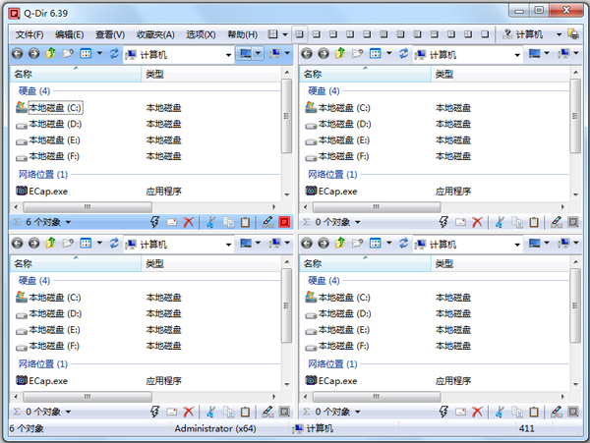Image resolution: width=590 pixels, height=443 pixels.
Task: Cut with scissors in the bottom-left pane
Action: coord(210,412)
